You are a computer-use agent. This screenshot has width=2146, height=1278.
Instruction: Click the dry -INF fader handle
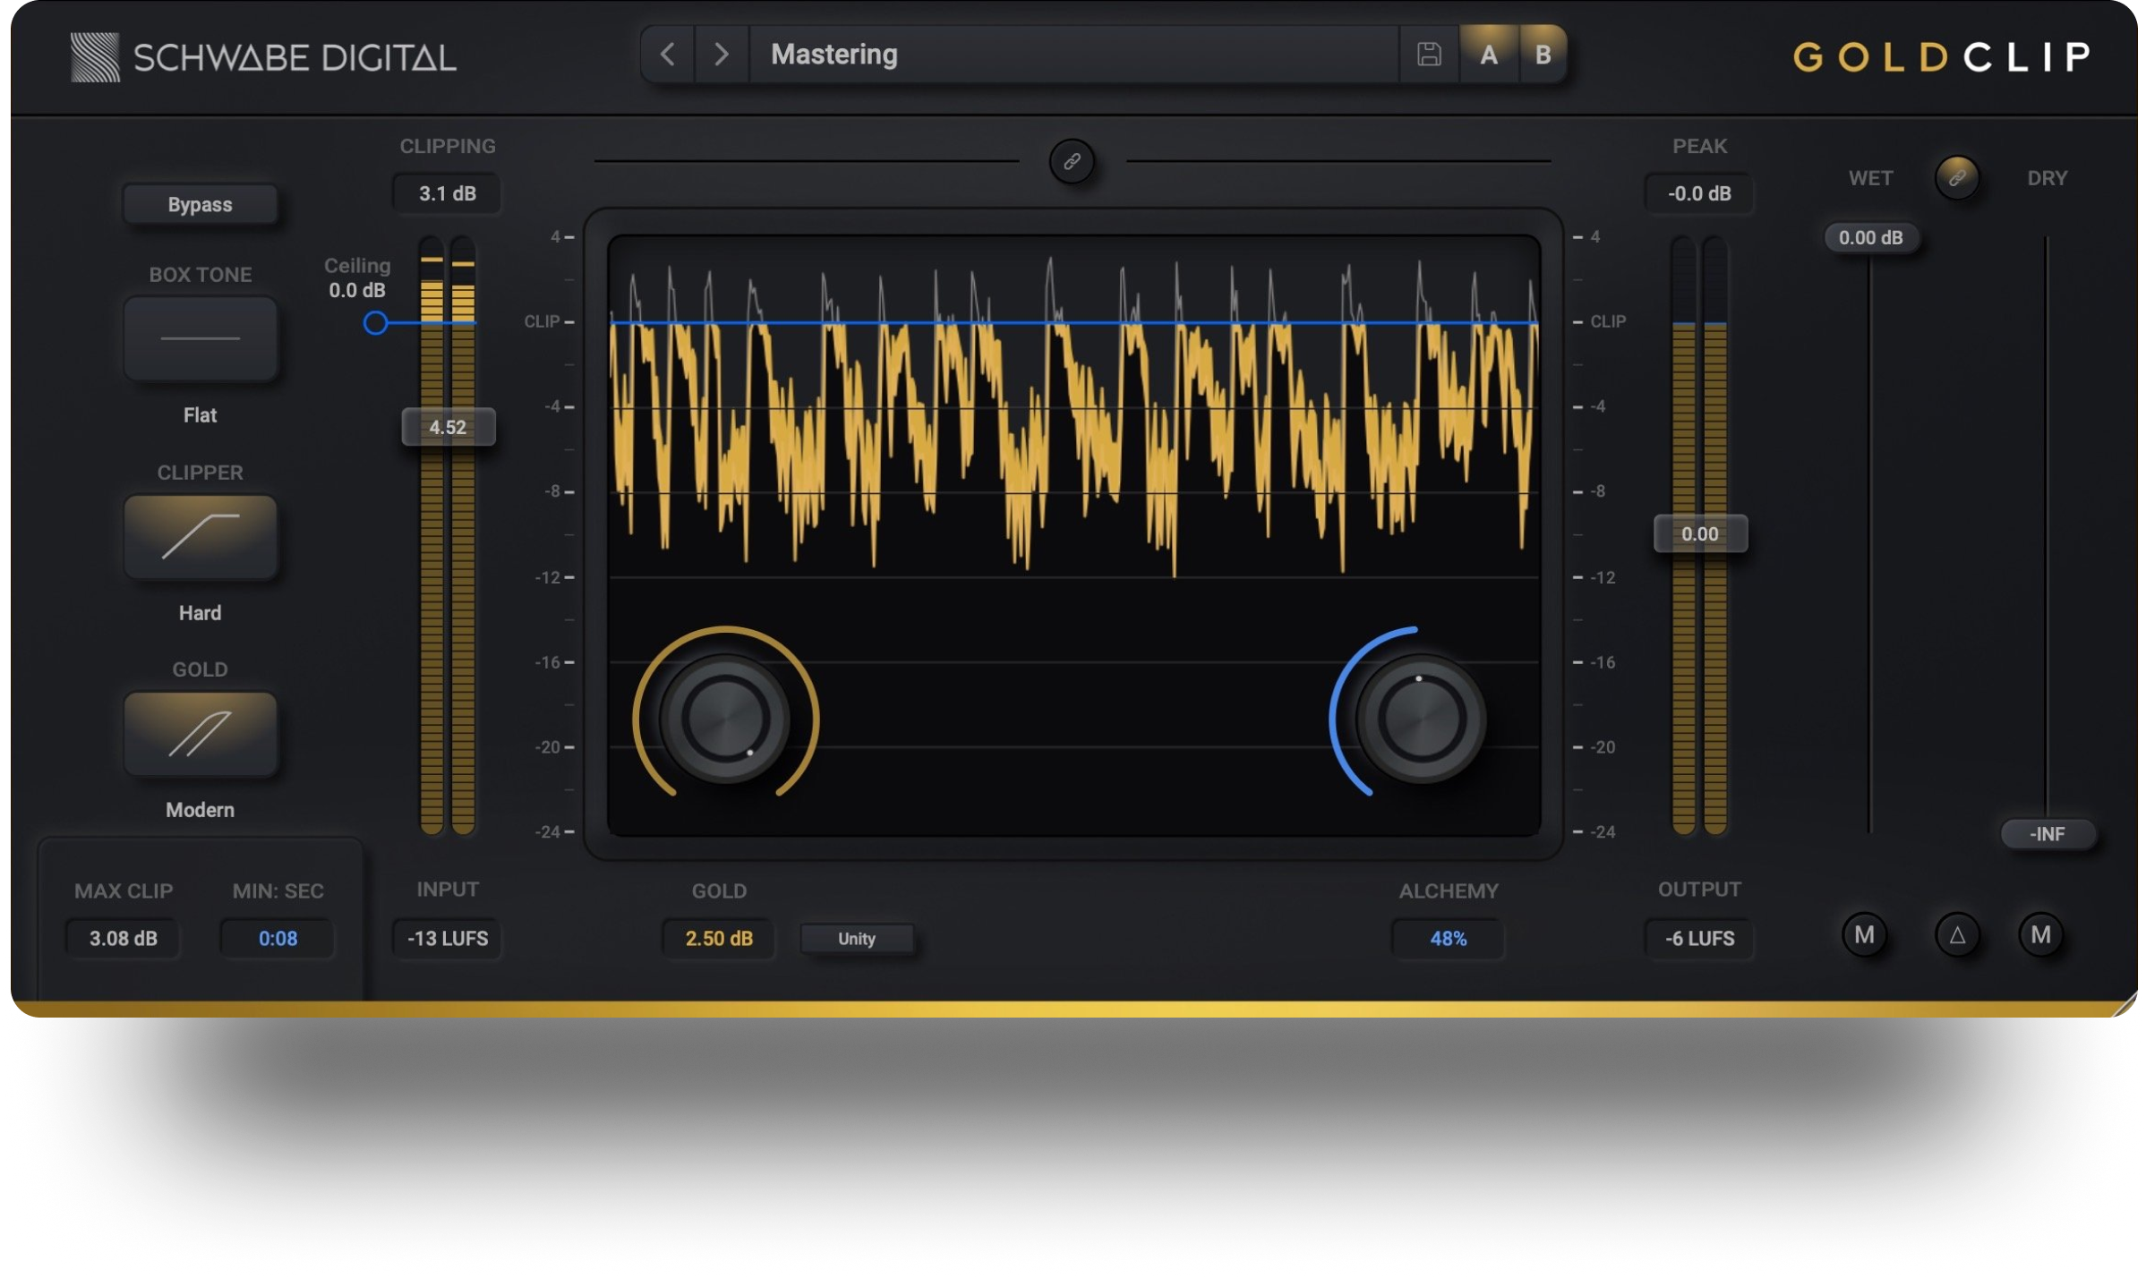pos(2047,834)
